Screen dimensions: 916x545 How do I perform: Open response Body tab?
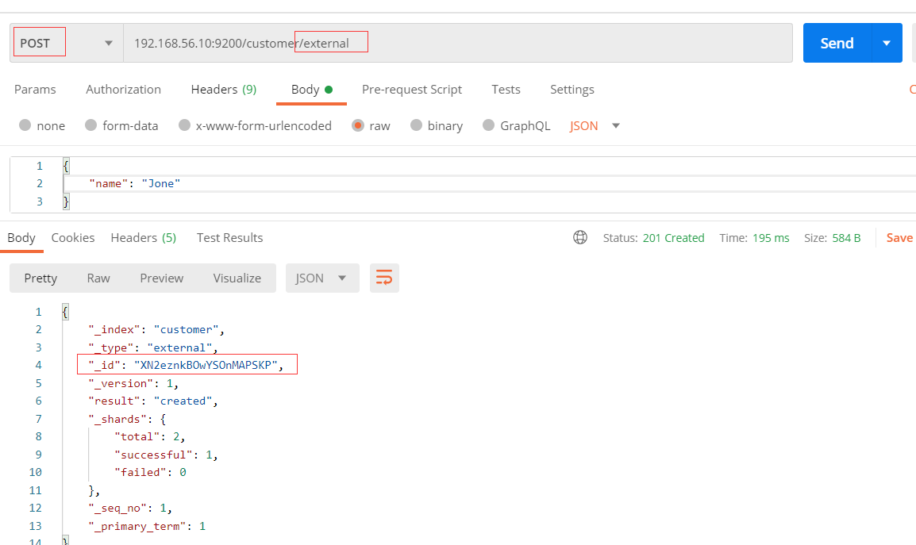tap(21, 238)
